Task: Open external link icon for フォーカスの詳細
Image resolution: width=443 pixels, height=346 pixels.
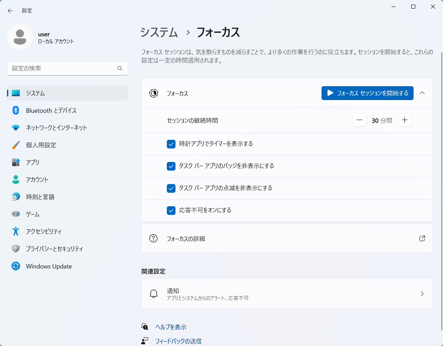Action: (x=422, y=238)
